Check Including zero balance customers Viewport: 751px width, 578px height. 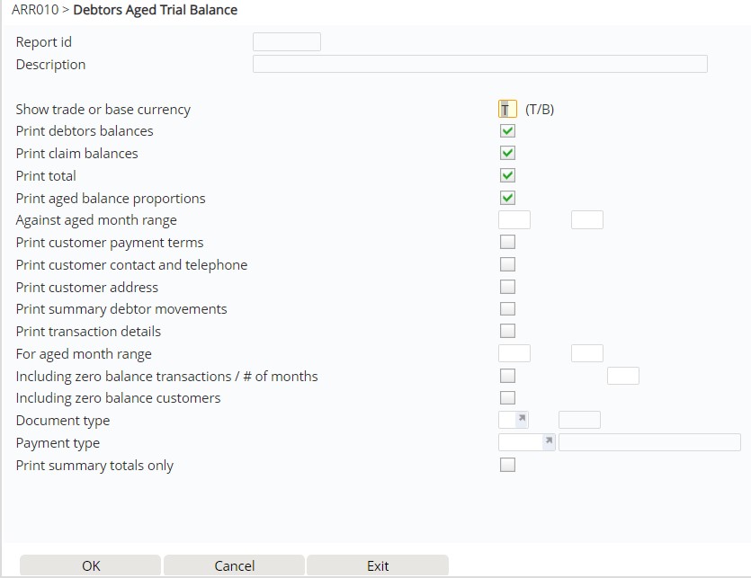(x=507, y=397)
